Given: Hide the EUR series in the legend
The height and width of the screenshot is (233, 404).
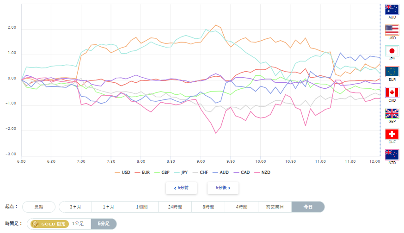Looking at the screenshot, I should [x=142, y=172].
